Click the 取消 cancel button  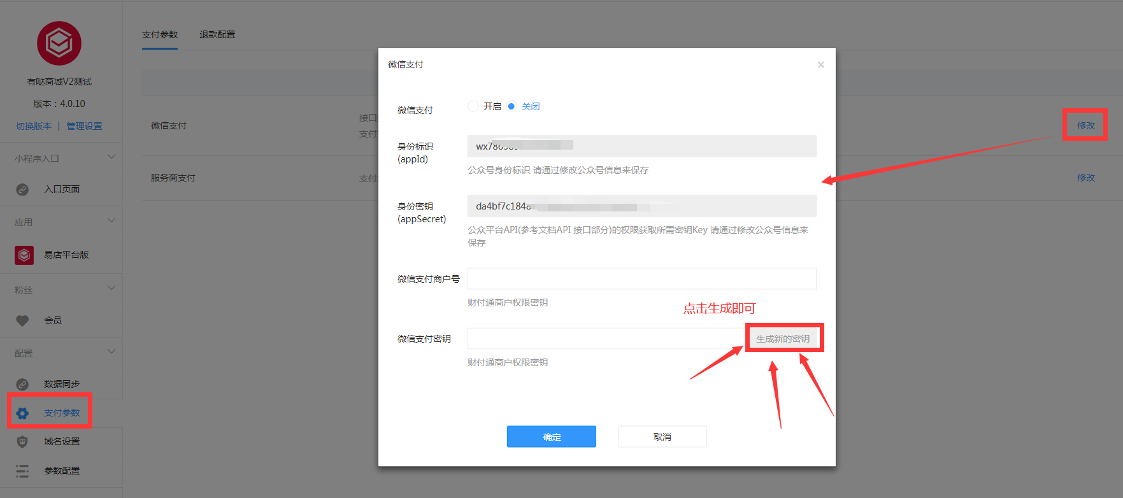[662, 437]
